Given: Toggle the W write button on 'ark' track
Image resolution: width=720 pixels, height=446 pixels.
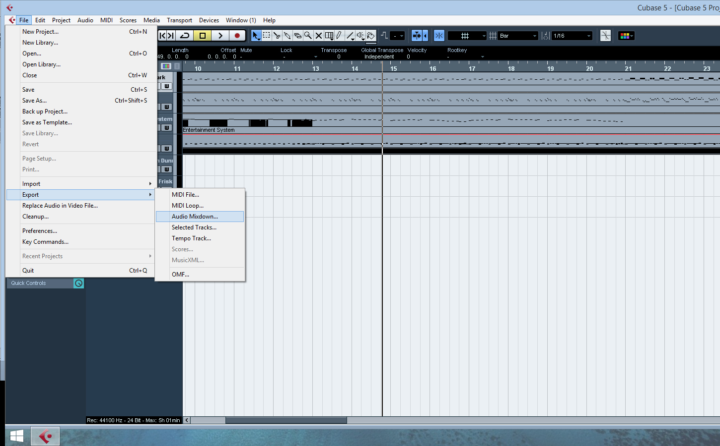Looking at the screenshot, I should 167,86.
